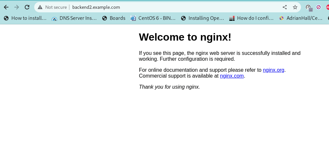Open the 'Installing Ope...' bookmark
The height and width of the screenshot is (164, 329).
click(203, 18)
